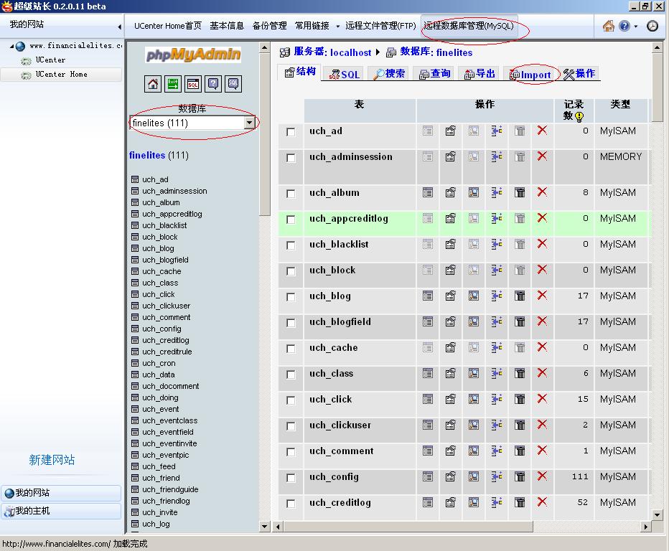669x551 pixels.
Task: Click the uch_comment link in sidebar list
Action: click(166, 317)
